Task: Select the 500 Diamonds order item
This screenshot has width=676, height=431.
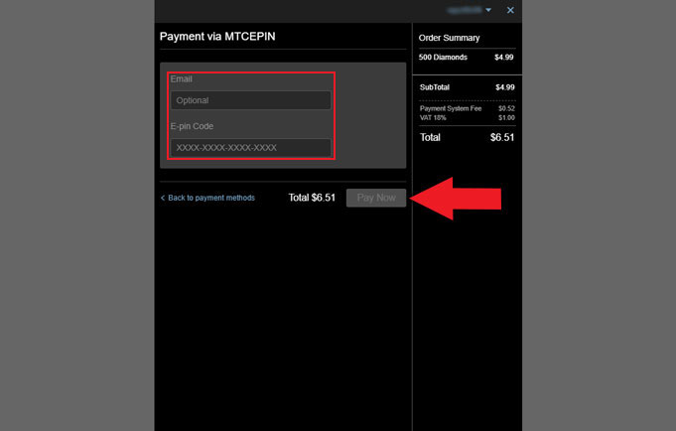Action: [444, 58]
